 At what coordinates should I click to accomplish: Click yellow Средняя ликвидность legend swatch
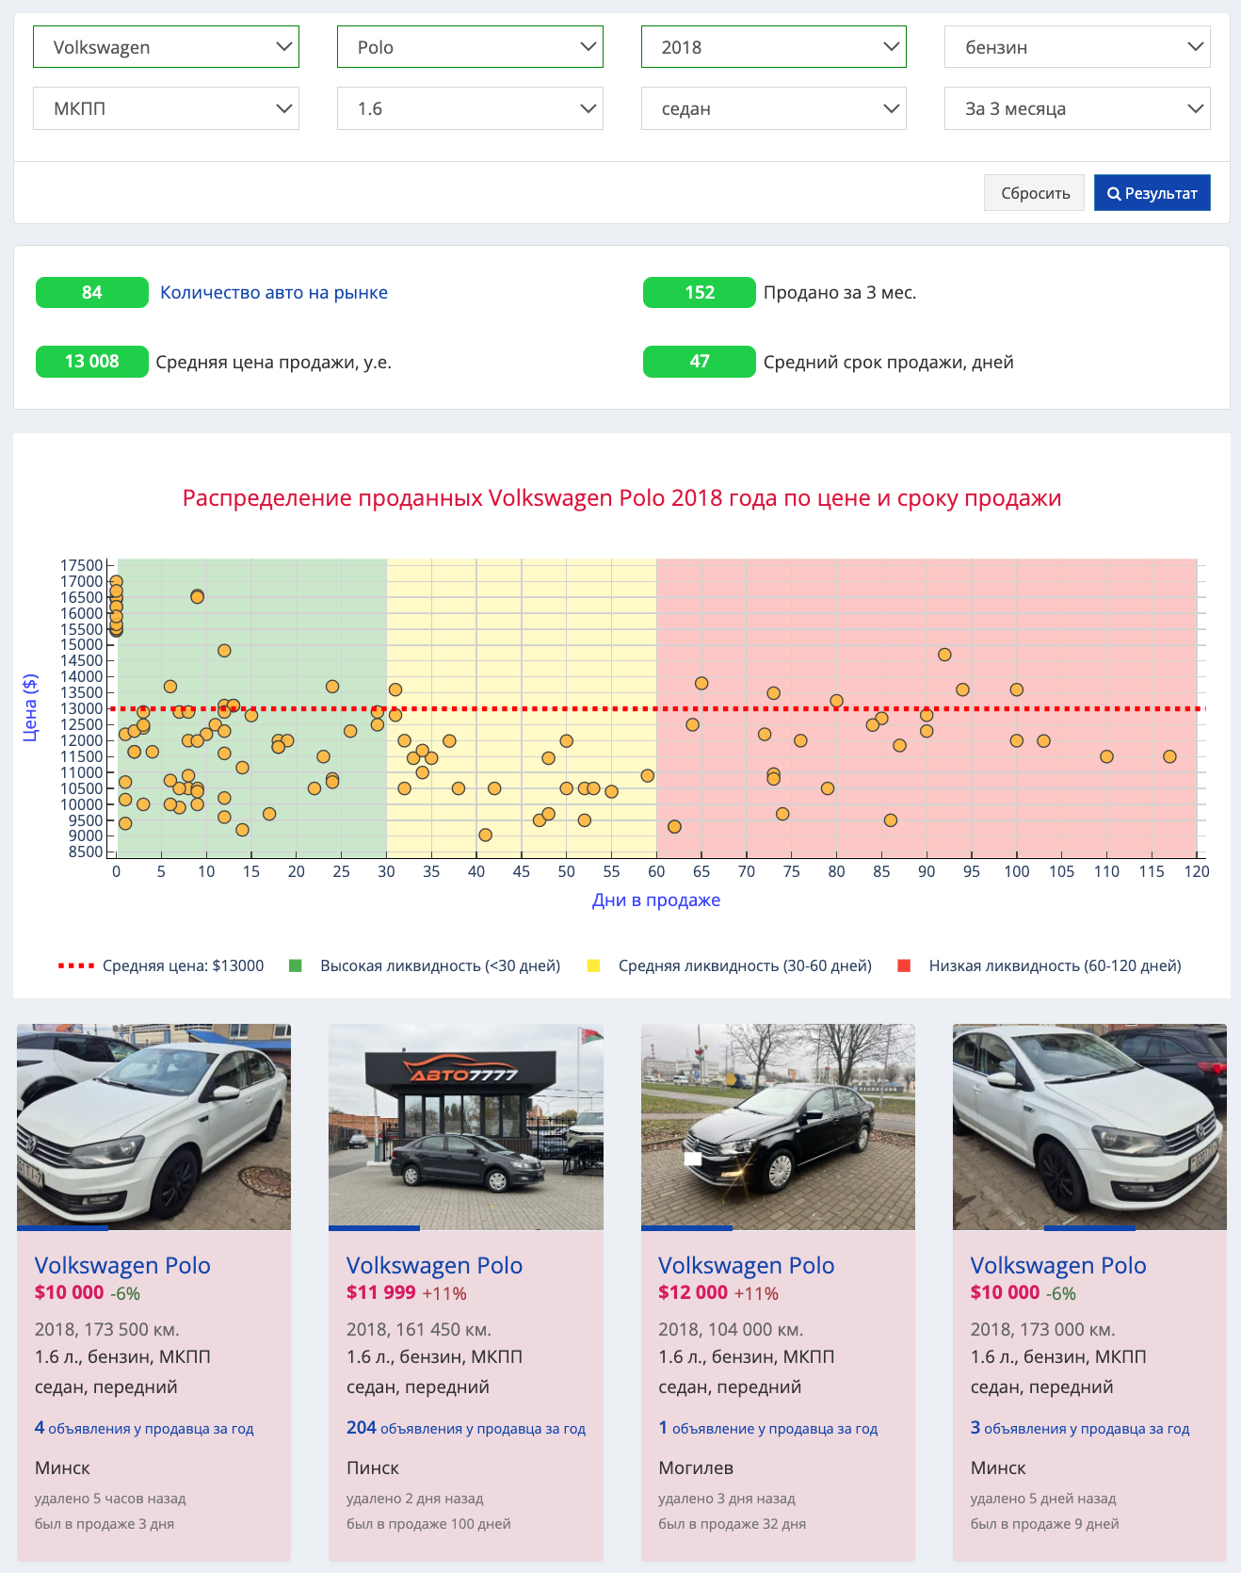(x=593, y=965)
